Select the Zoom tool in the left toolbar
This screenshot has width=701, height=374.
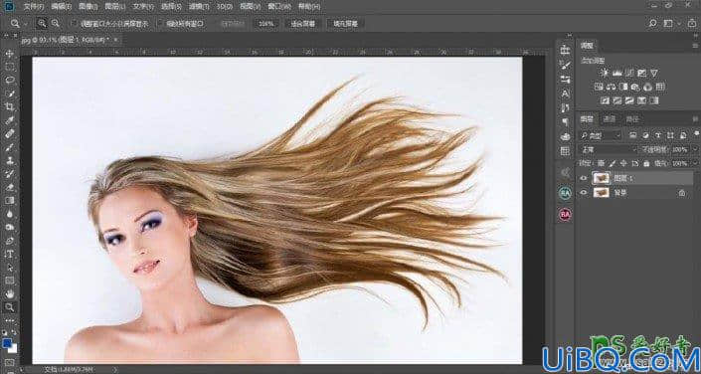9,307
